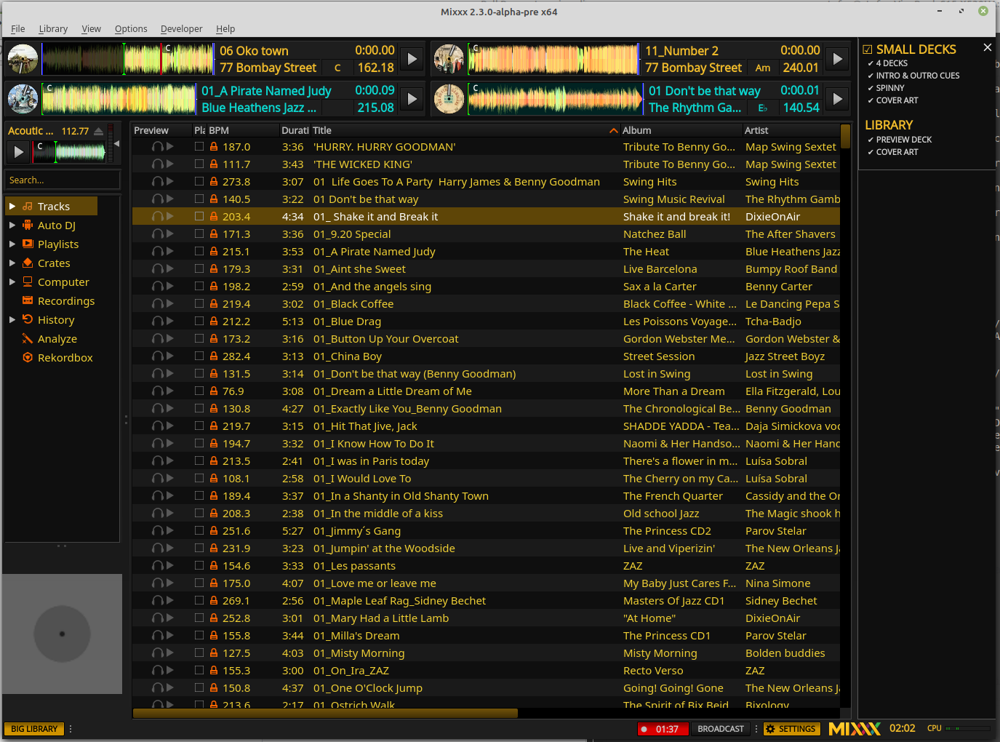Screen dimensions: 1000x742
Task: Click the spinny vinyl of deck 1
Action: point(23,59)
